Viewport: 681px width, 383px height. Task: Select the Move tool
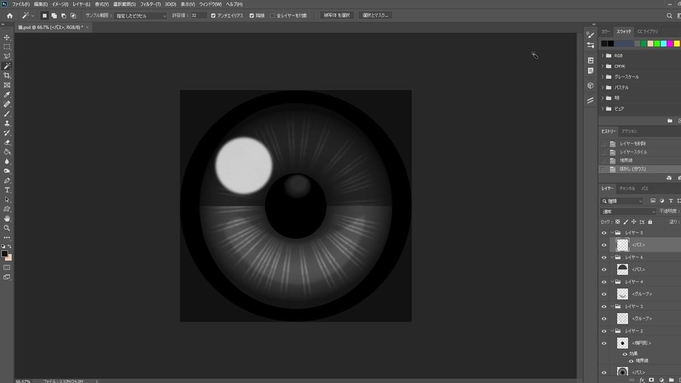tap(7, 37)
